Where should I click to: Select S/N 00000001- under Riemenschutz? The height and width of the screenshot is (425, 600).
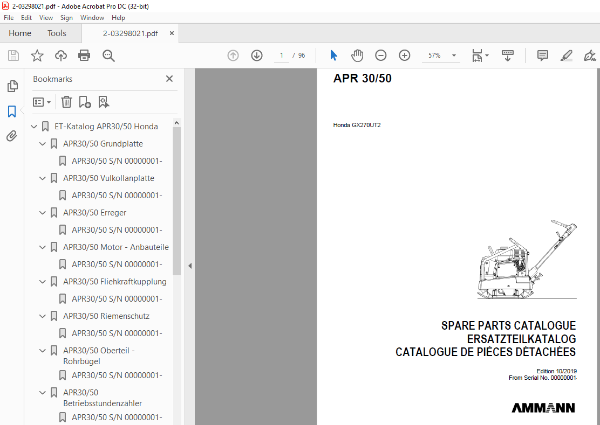[x=117, y=333]
